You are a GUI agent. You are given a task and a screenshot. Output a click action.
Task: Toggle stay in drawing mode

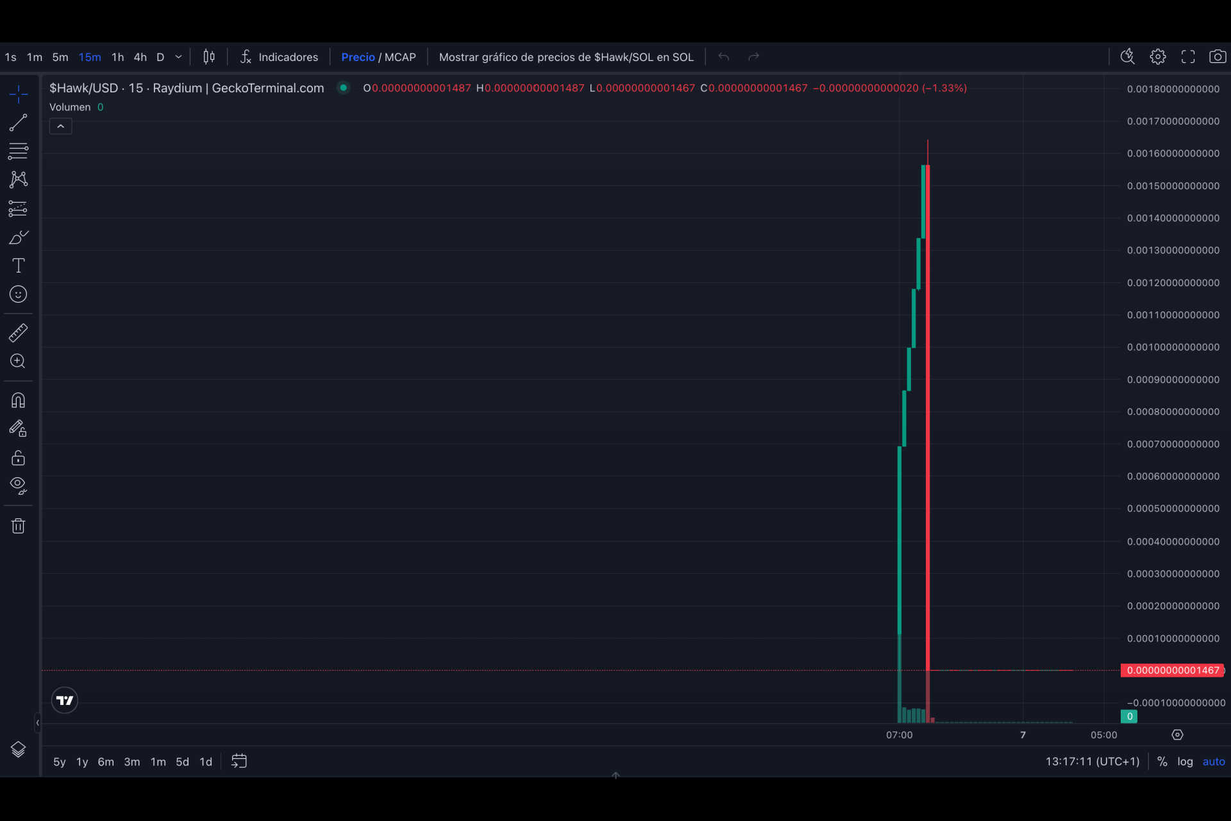18,428
